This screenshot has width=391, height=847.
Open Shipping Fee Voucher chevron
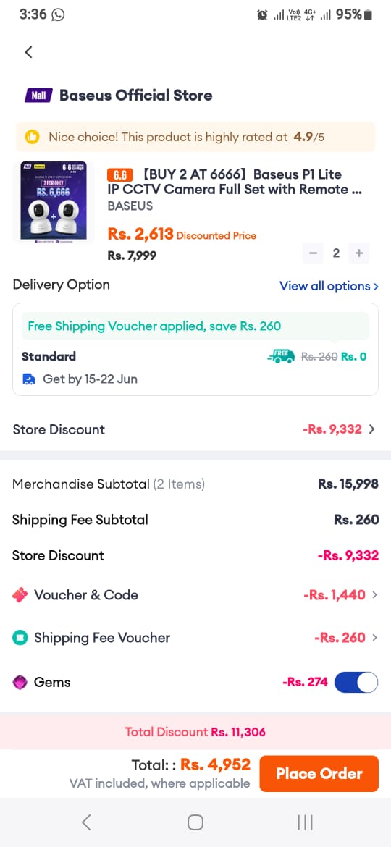point(374,637)
